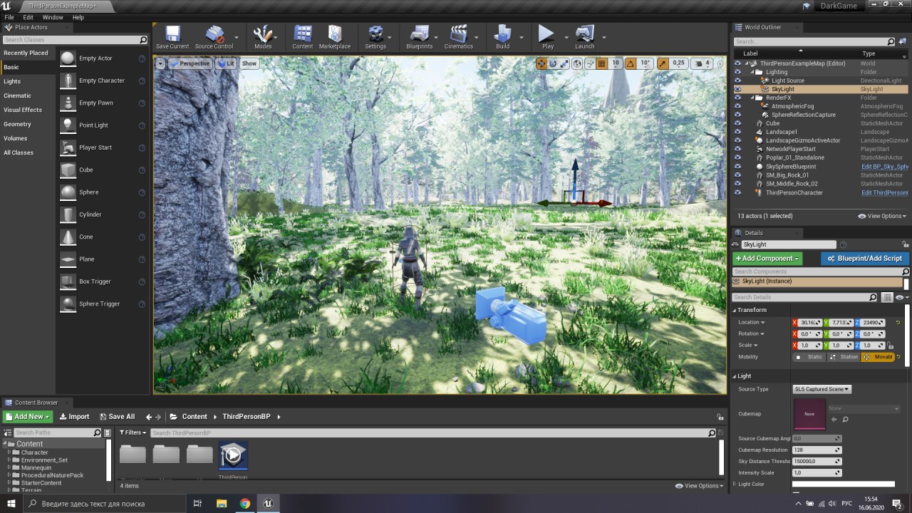This screenshot has width=912, height=513.
Task: Select the rotate gizmo mode in viewport
Action: pyautogui.click(x=553, y=63)
